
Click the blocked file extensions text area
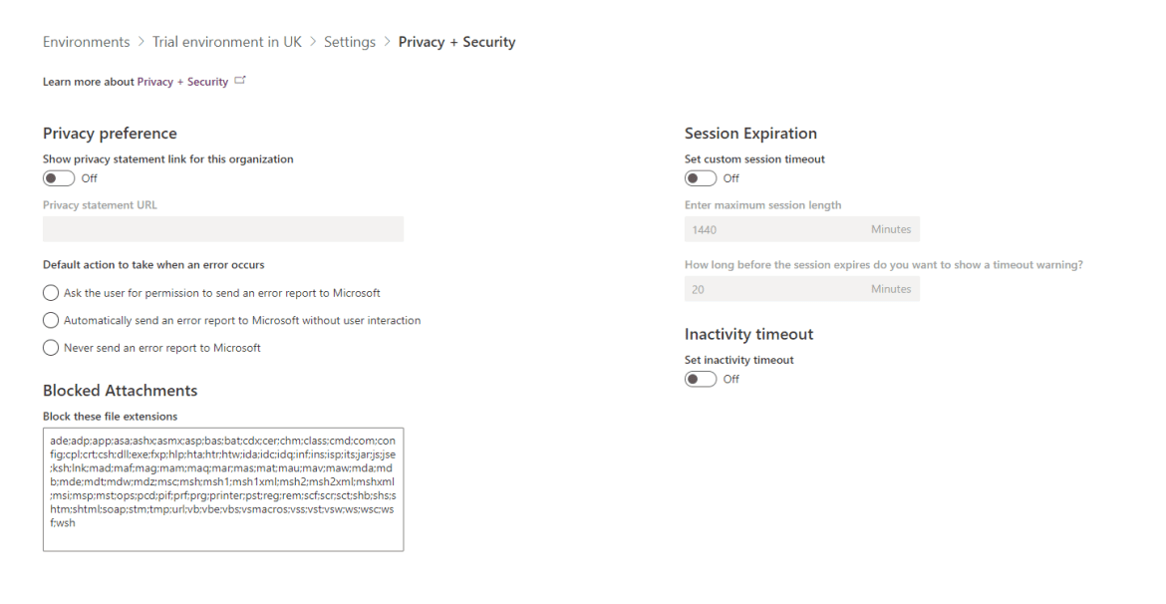(223, 489)
